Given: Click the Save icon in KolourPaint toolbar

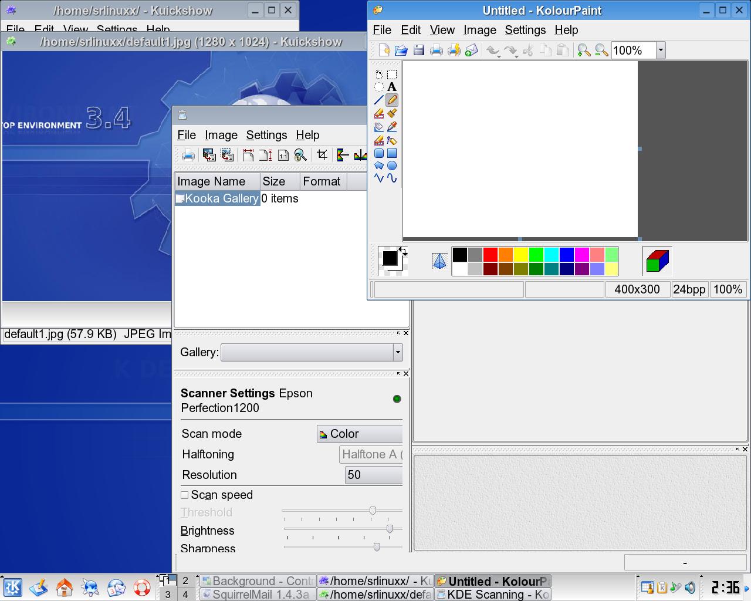Looking at the screenshot, I should coord(419,50).
